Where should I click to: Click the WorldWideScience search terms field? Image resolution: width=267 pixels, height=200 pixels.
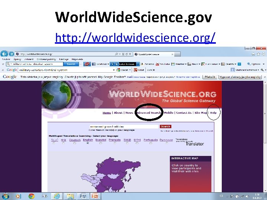click(124, 127)
